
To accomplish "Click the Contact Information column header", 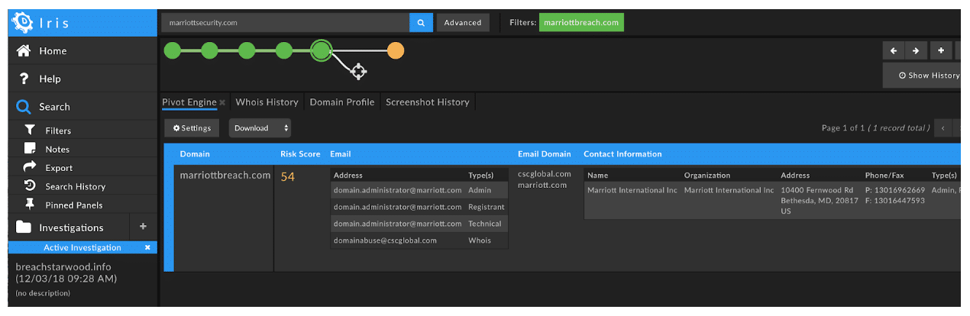I will click(x=622, y=154).
